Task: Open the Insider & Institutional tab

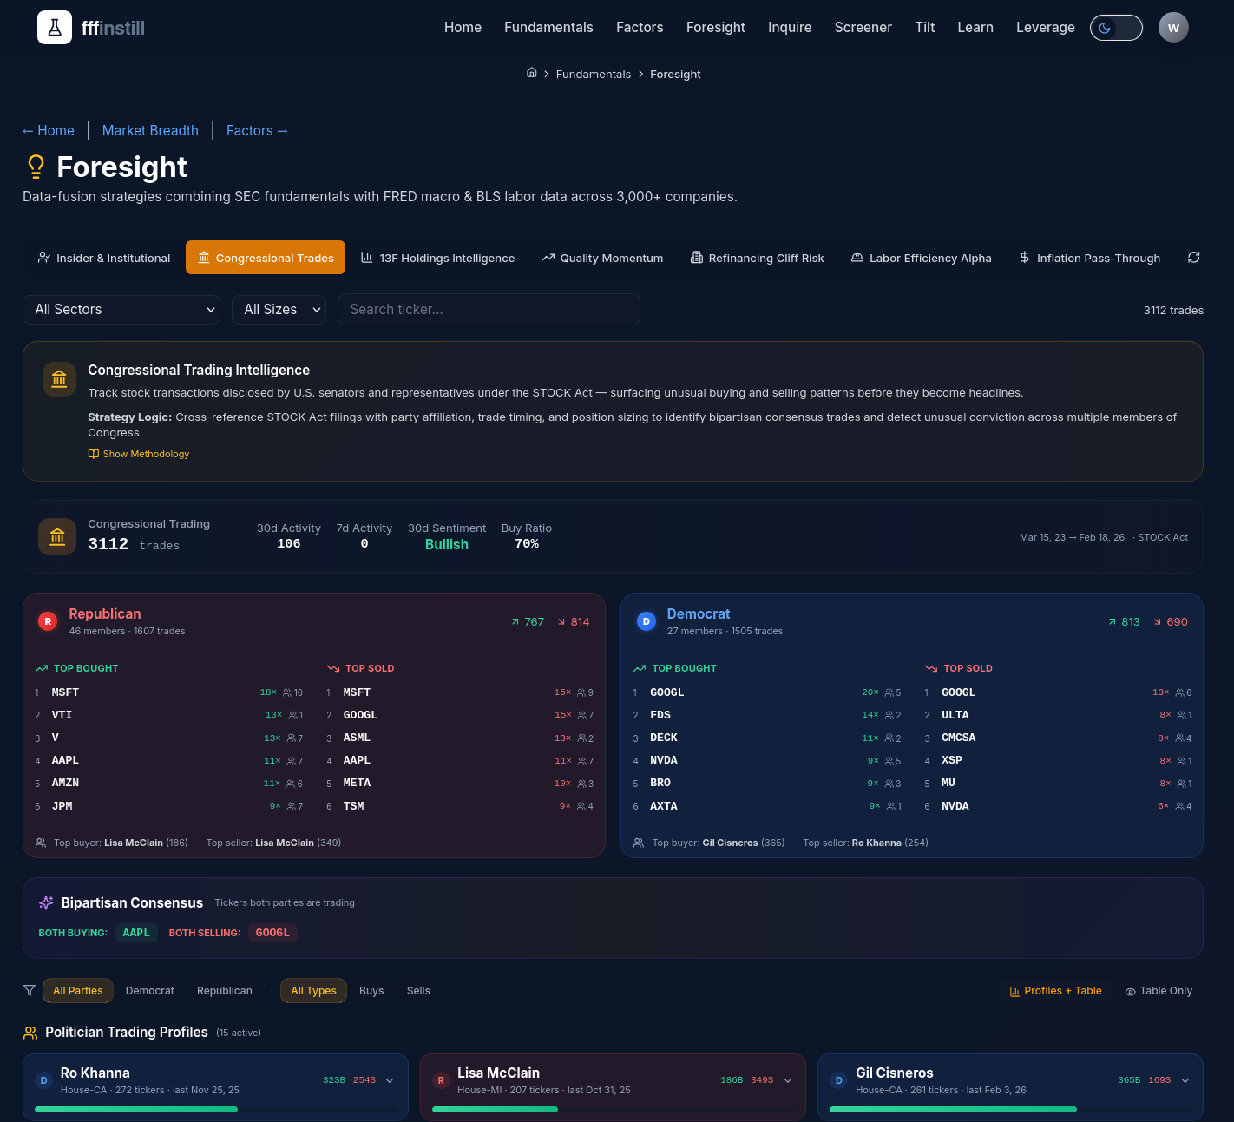Action: click(x=104, y=258)
